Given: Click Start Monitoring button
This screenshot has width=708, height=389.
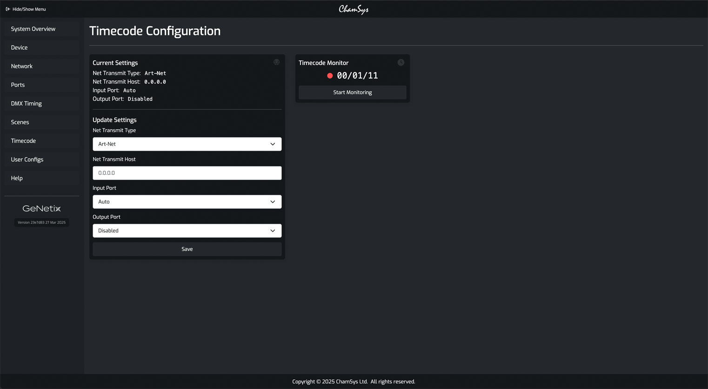Looking at the screenshot, I should pyautogui.click(x=352, y=92).
